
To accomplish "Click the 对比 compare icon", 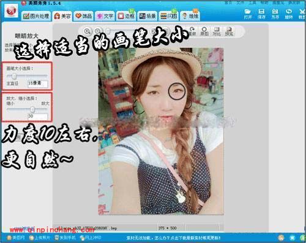I will [x=217, y=31].
